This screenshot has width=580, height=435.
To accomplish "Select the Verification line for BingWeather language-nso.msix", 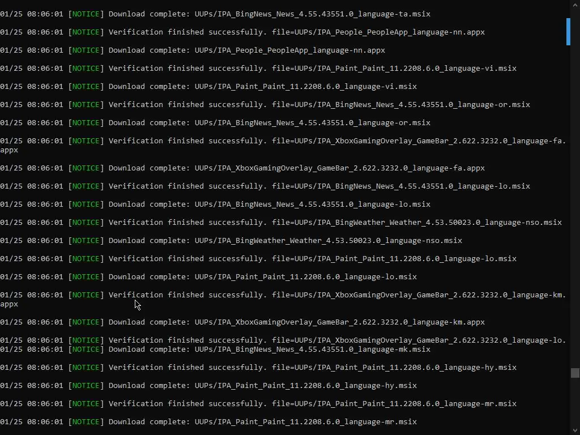I will click(281, 223).
